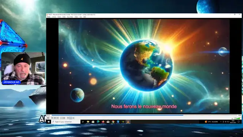This screenshot has width=243, height=137.
Task: Pause the VLC video playback
Action: click(48, 118)
